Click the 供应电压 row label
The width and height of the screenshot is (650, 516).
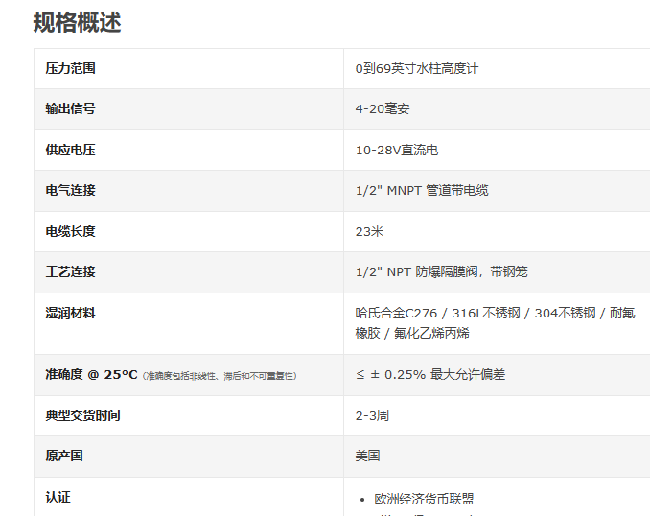[x=70, y=150]
